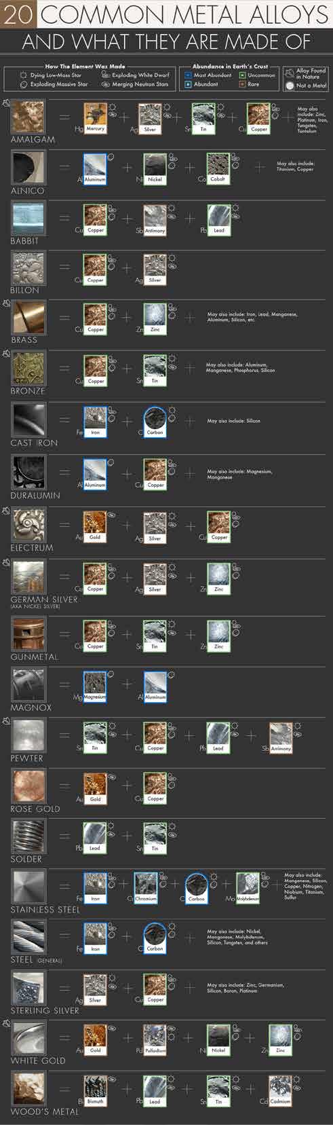Viewport: 333px width, 1125px height.
Task: Click the Rare legend color square
Action: pos(242,84)
